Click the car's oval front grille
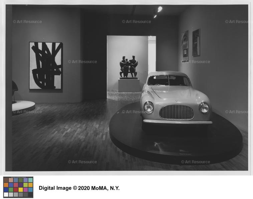 tap(177, 112)
